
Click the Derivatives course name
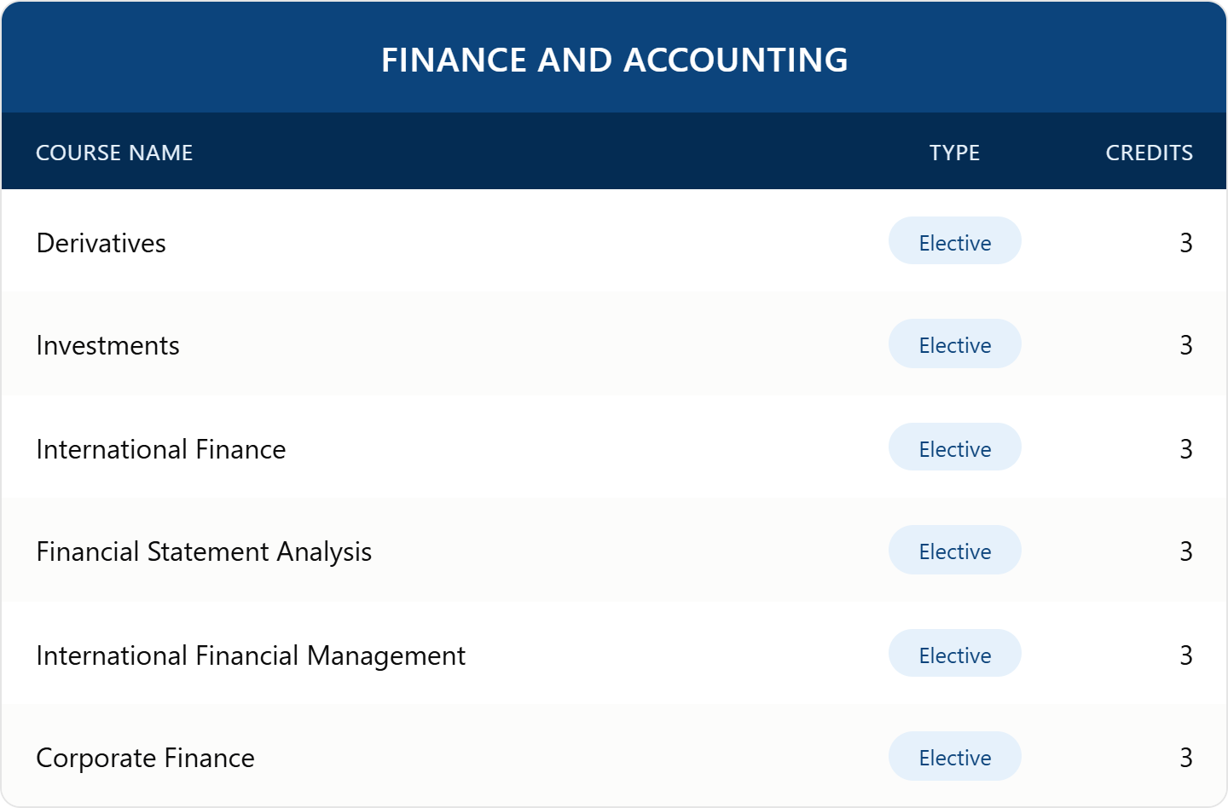coord(101,243)
